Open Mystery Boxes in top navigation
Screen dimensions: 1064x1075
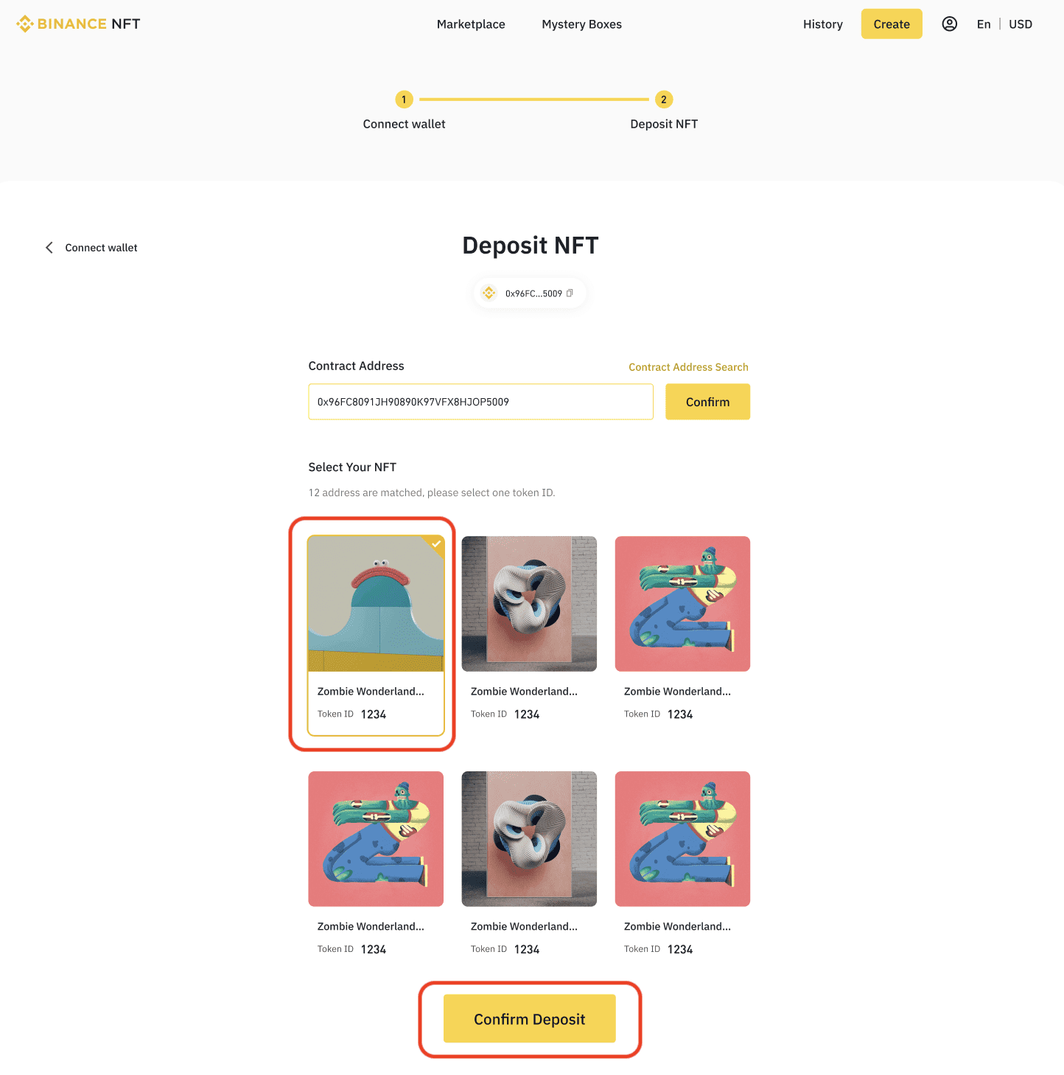tap(581, 24)
